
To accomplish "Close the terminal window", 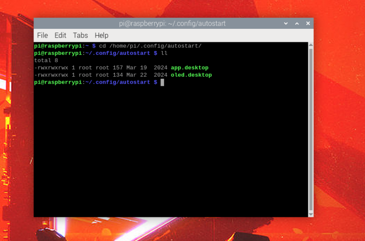I will pyautogui.click(x=308, y=23).
